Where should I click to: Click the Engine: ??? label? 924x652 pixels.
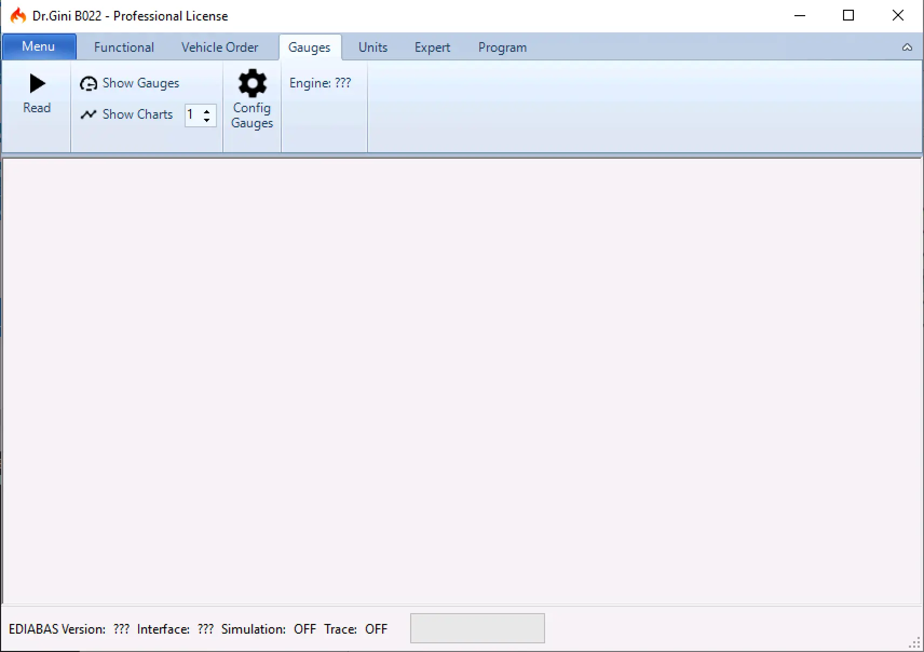[320, 83]
